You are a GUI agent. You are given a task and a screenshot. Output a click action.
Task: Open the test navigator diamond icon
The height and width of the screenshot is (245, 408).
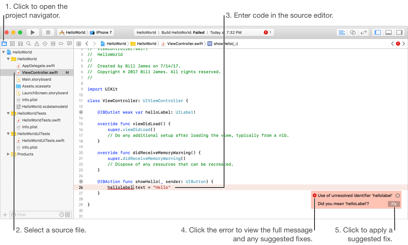pos(45,44)
